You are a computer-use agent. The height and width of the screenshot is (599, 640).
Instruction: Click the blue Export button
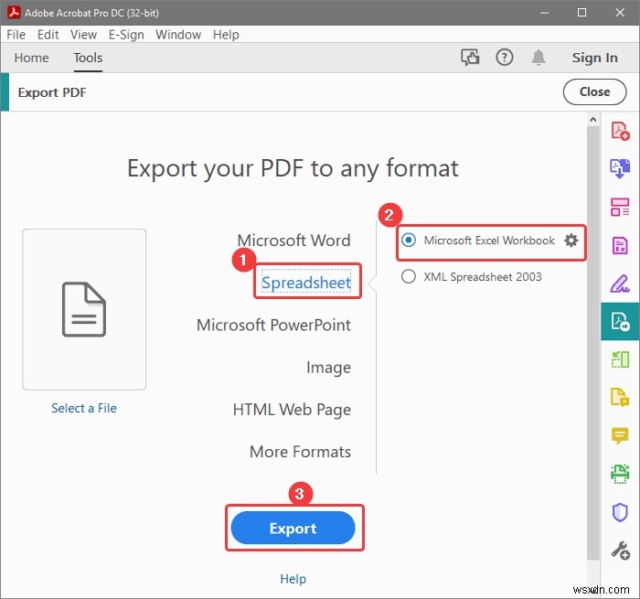(293, 528)
